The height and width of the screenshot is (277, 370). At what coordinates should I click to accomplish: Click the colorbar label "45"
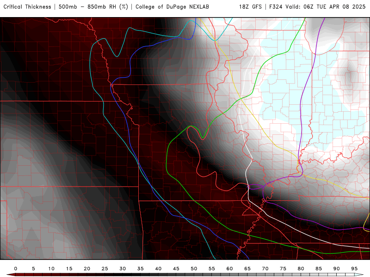tap(176, 269)
